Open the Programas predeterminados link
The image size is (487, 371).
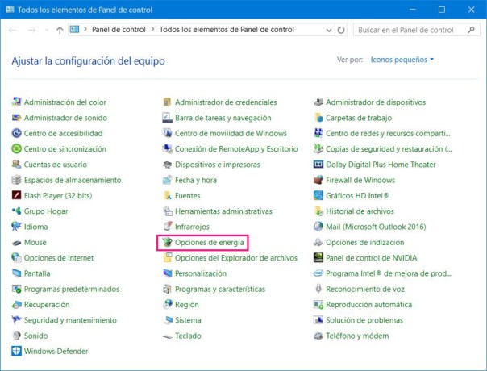click(72, 289)
